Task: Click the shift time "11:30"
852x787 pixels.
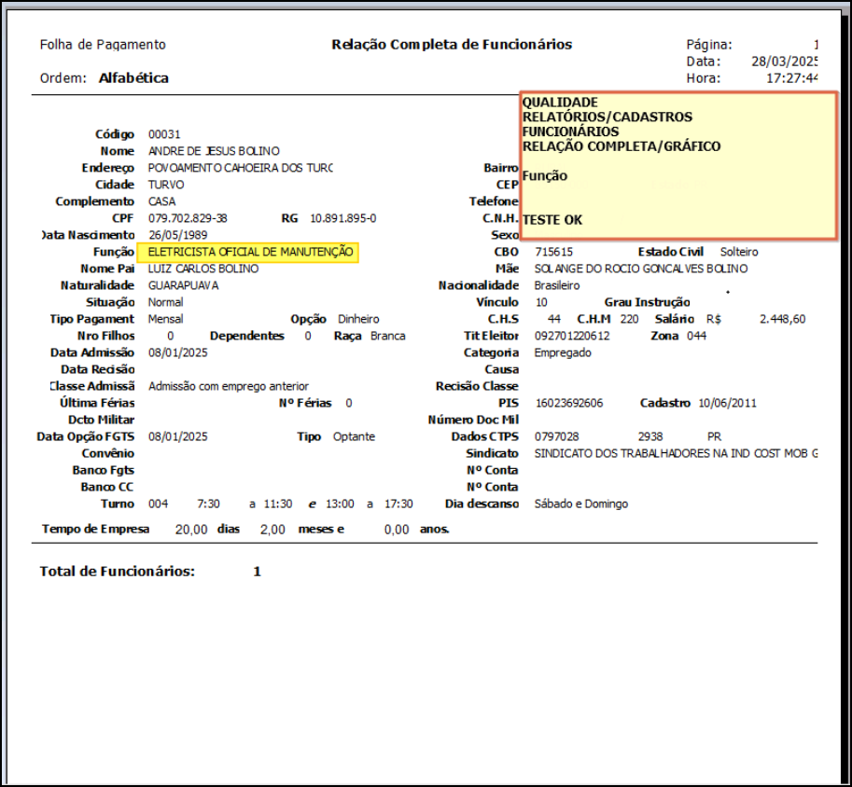Action: [278, 504]
